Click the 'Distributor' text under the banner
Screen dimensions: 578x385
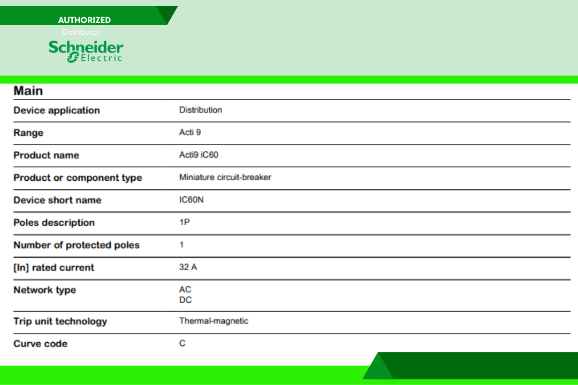click(x=81, y=32)
